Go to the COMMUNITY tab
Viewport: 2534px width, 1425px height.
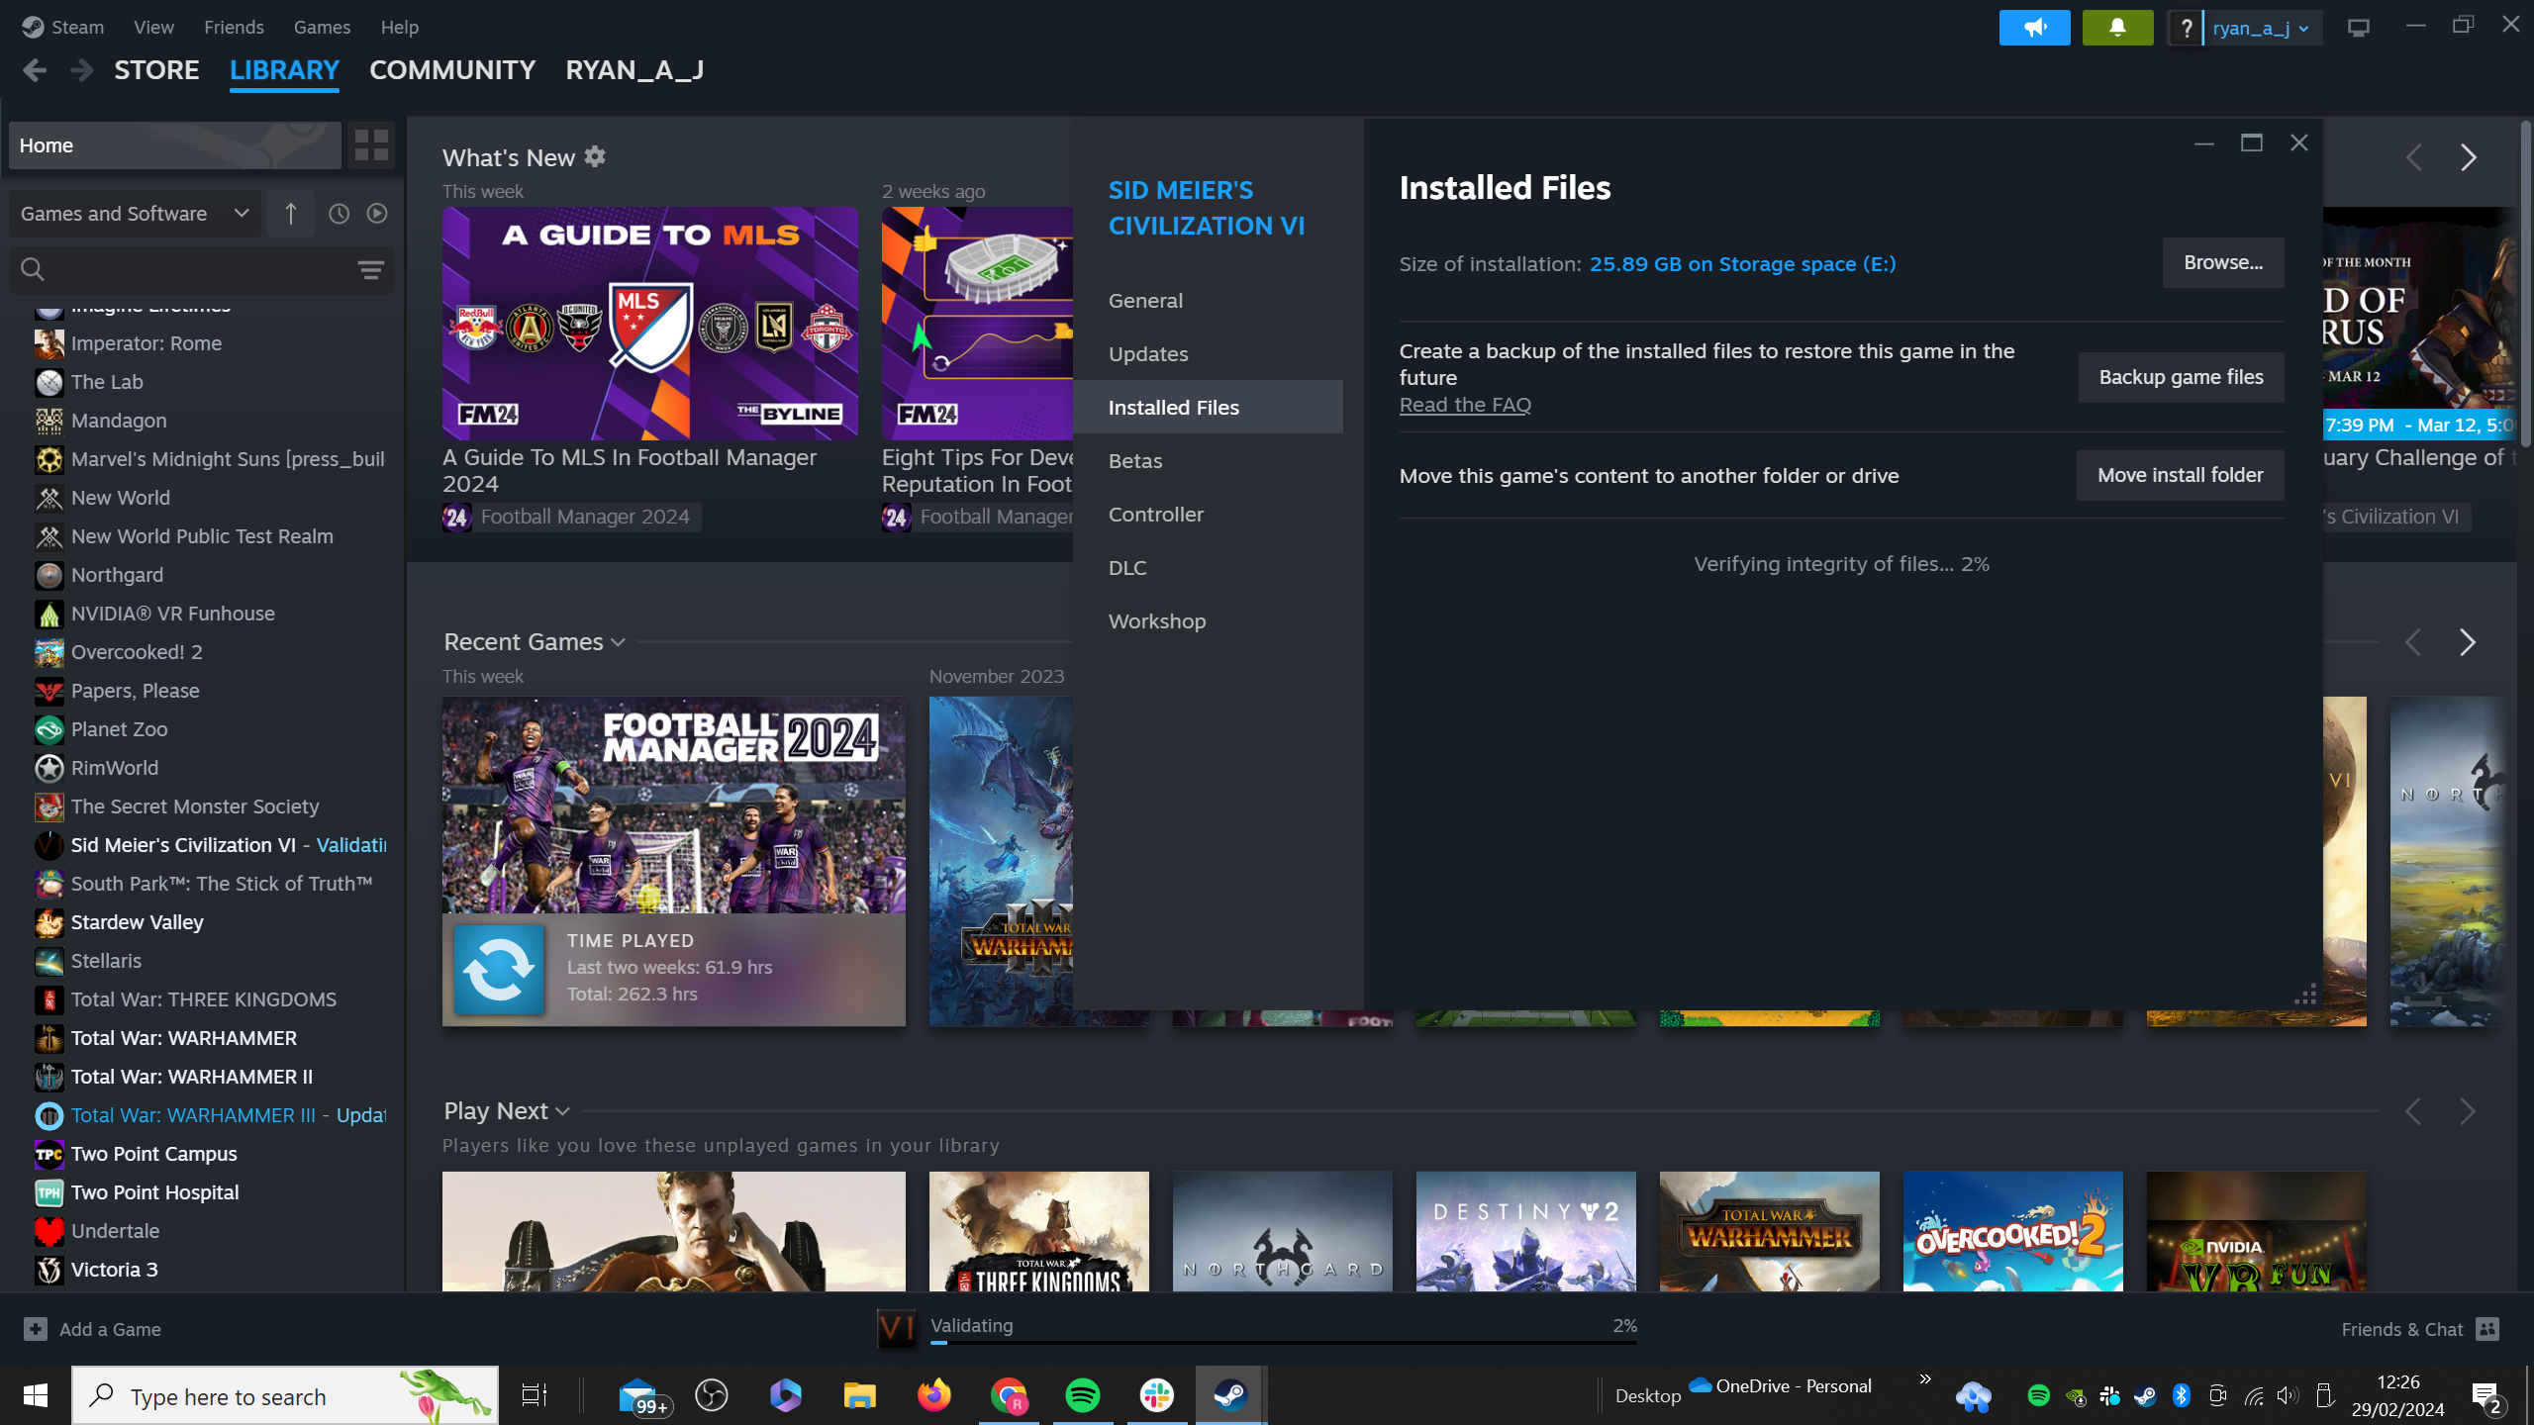452,70
